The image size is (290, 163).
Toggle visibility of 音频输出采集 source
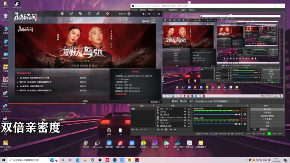coord(185,126)
